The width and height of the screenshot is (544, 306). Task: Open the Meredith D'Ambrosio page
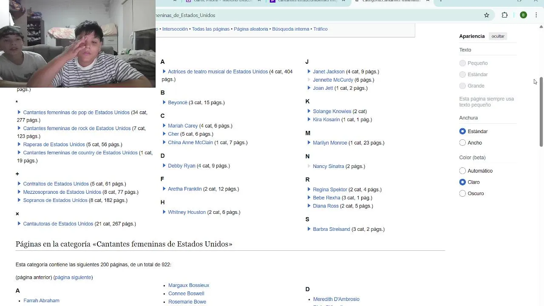pos(336,299)
